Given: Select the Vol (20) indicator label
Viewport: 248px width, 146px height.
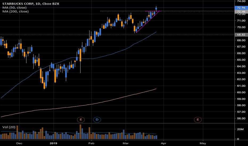Looking at the screenshot, I should point(9,127).
